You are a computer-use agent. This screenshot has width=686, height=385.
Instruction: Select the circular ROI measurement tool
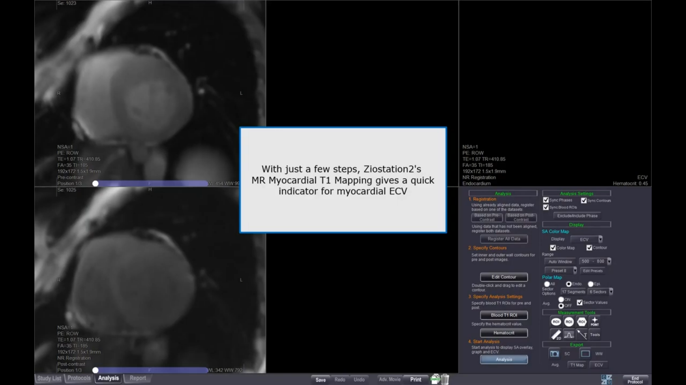[x=569, y=322]
